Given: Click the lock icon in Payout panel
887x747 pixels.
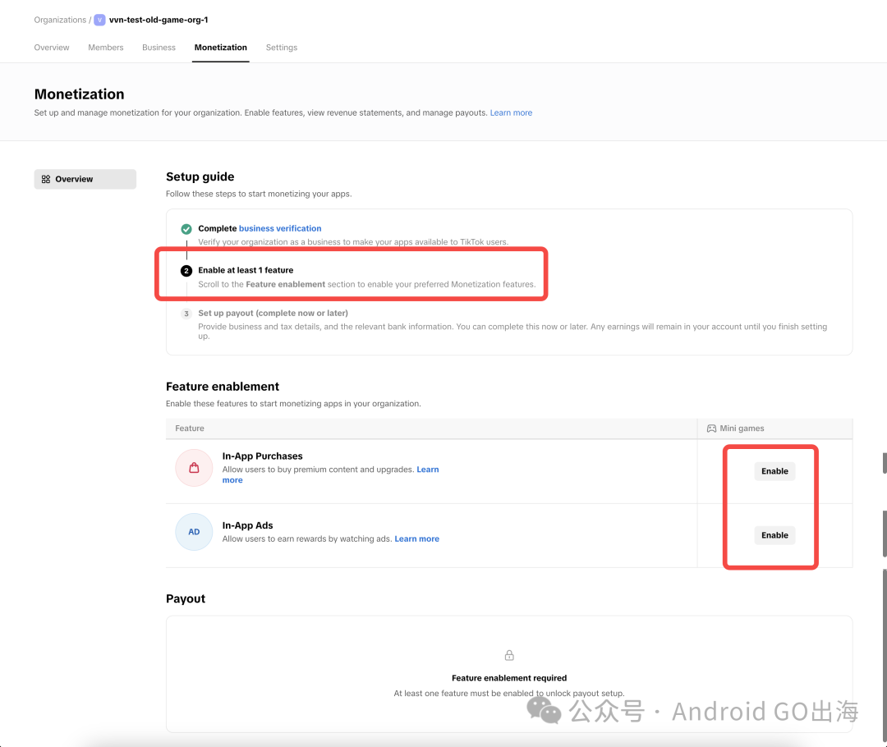Looking at the screenshot, I should coord(509,655).
